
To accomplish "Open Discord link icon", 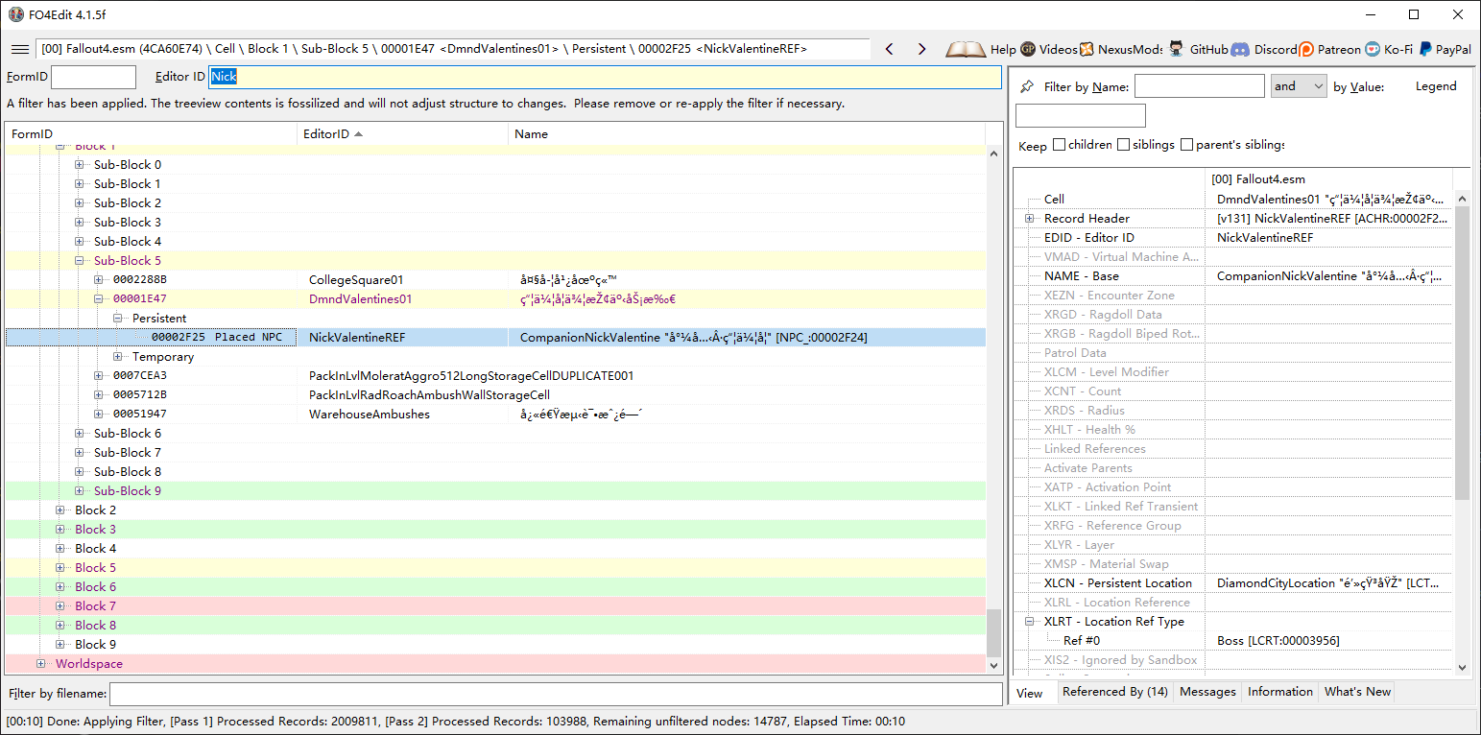I will (x=1240, y=49).
